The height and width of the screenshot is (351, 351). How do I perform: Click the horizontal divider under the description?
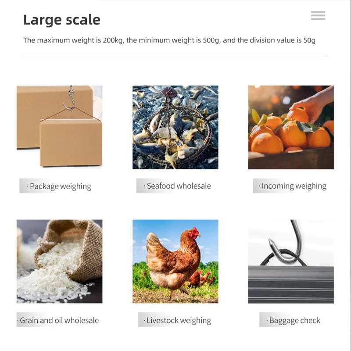tap(174, 56)
